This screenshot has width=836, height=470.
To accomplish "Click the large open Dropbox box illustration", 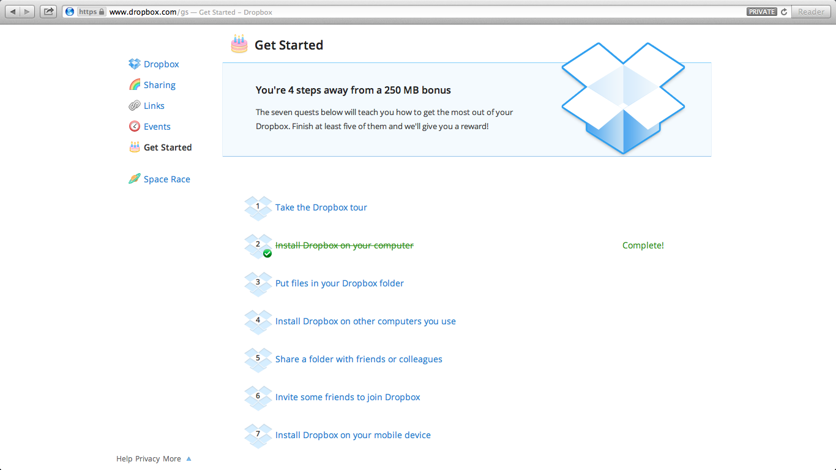I will (623, 98).
